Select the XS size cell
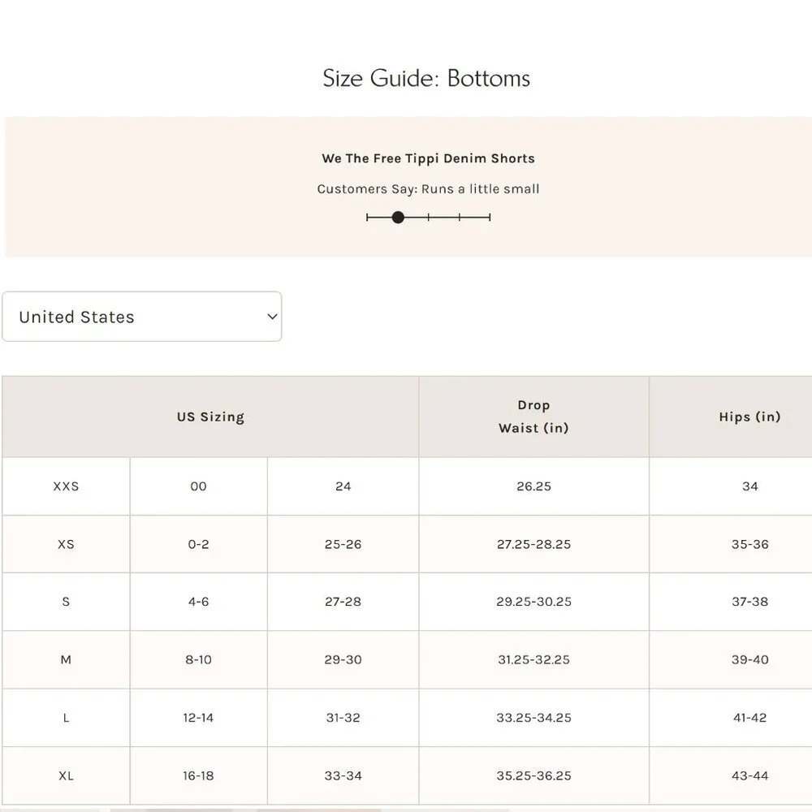Viewport: 812px width, 812px height. point(67,544)
